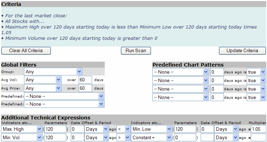Open the first chart pattern true/false dropdown

pyautogui.click(x=256, y=72)
